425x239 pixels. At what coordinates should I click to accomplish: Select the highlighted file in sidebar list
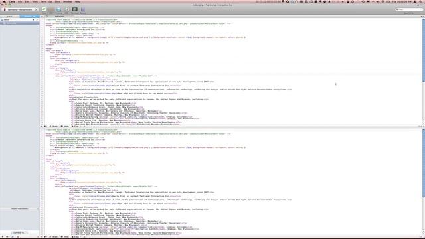(x=19, y=23)
